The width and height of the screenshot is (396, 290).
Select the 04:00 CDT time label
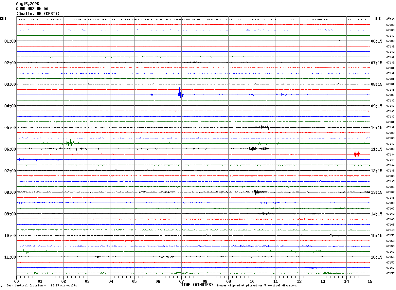point(10,106)
